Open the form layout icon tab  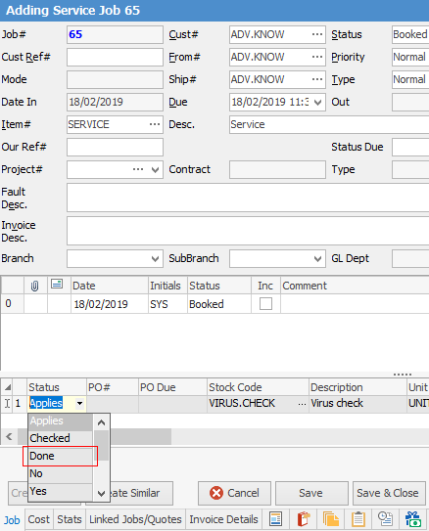click(275, 519)
